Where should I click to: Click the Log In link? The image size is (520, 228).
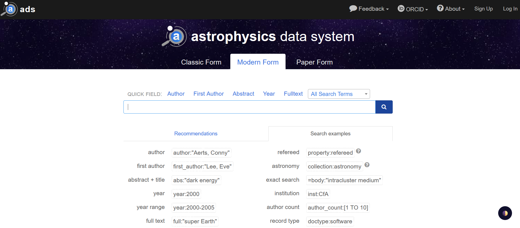tap(510, 9)
